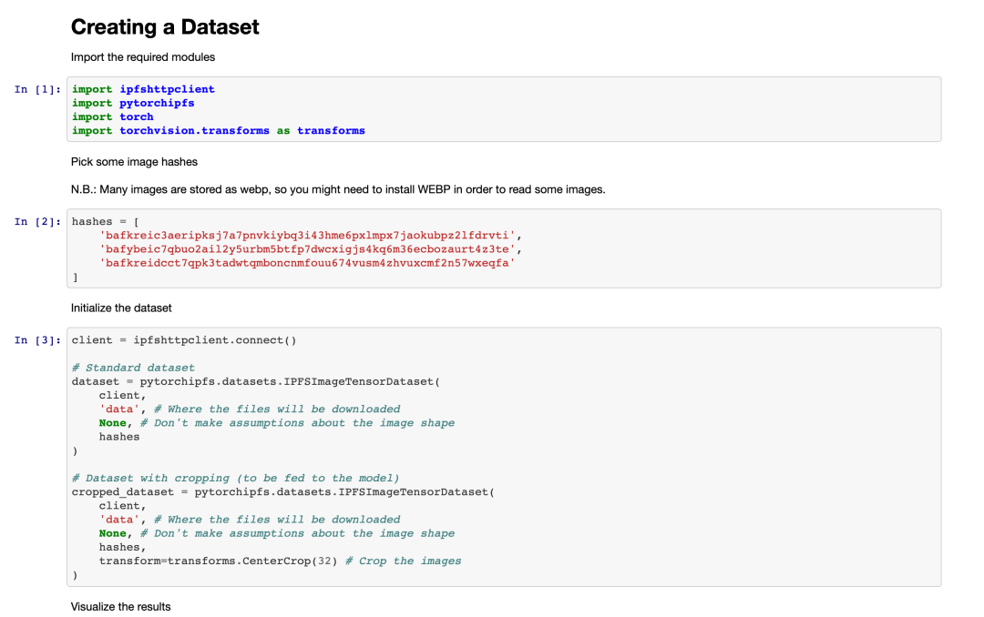
Task: Click the import torch line
Action: [x=112, y=117]
